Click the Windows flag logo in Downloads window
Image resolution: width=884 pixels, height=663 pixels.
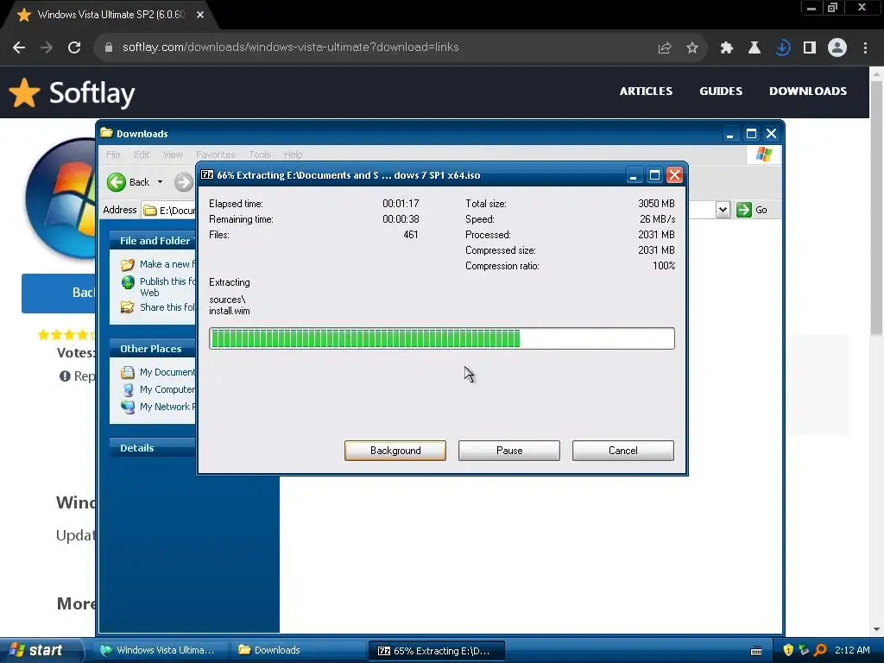[764, 154]
